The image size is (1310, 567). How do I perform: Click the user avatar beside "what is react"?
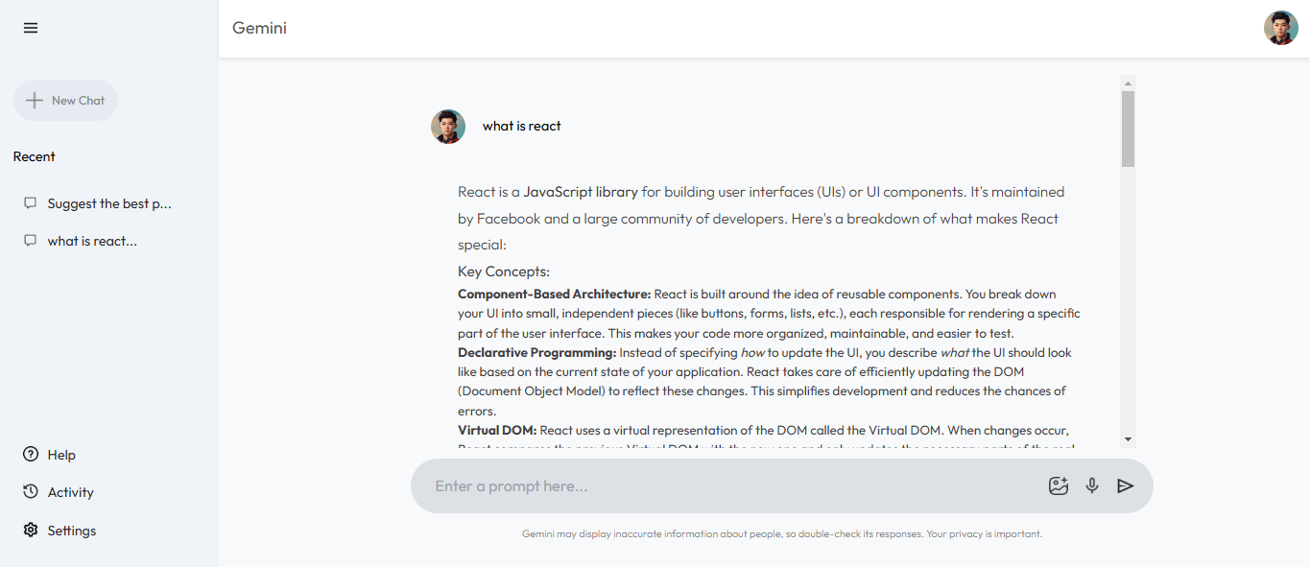tap(448, 127)
